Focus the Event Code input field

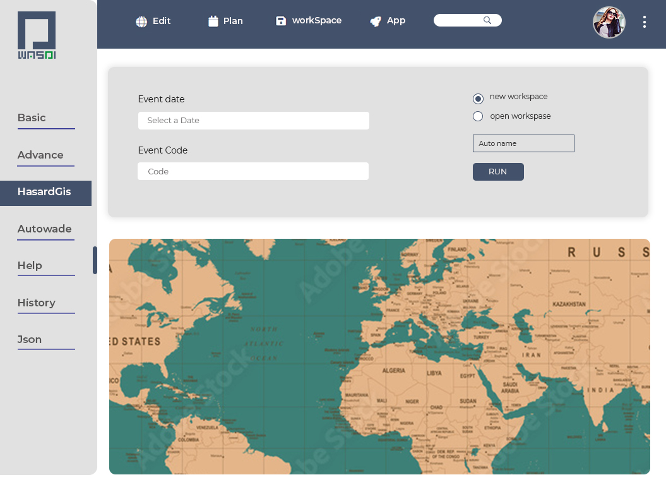coord(253,171)
